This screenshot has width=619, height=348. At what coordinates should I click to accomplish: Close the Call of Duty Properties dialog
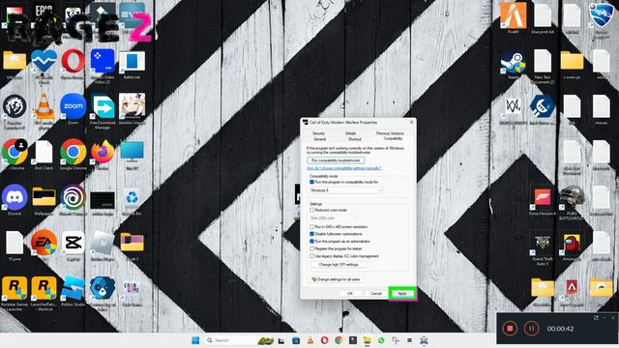pyautogui.click(x=411, y=123)
